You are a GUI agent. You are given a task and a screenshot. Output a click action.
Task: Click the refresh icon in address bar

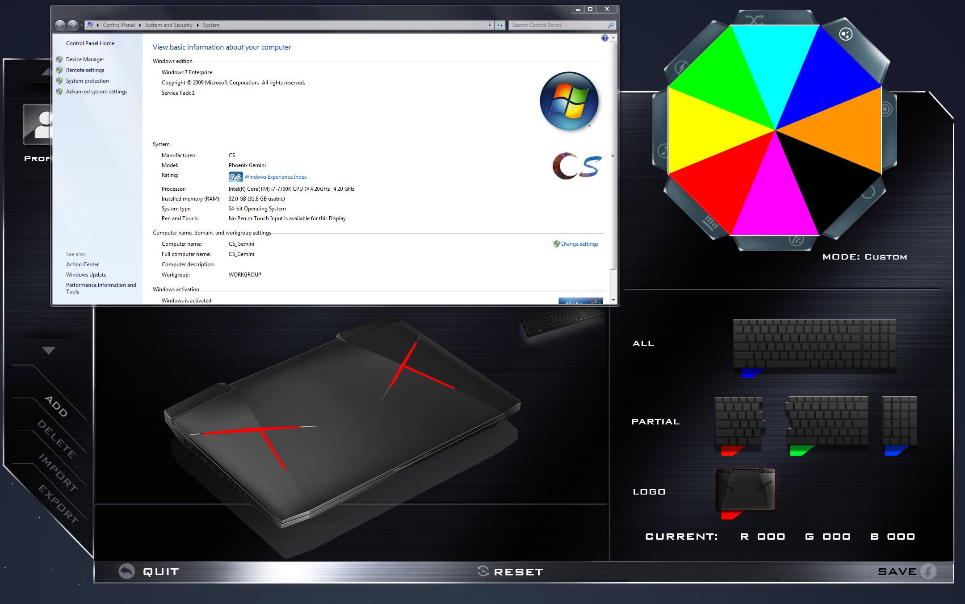[x=500, y=25]
